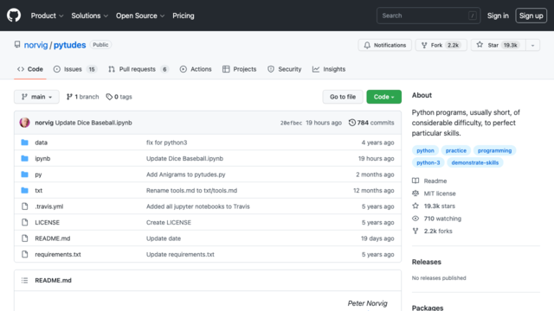Viewport: 554px width, 311px height.
Task: Switch to the Actions tab
Action: tap(196, 69)
